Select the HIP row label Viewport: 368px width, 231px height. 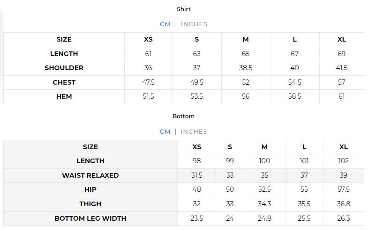(x=90, y=189)
